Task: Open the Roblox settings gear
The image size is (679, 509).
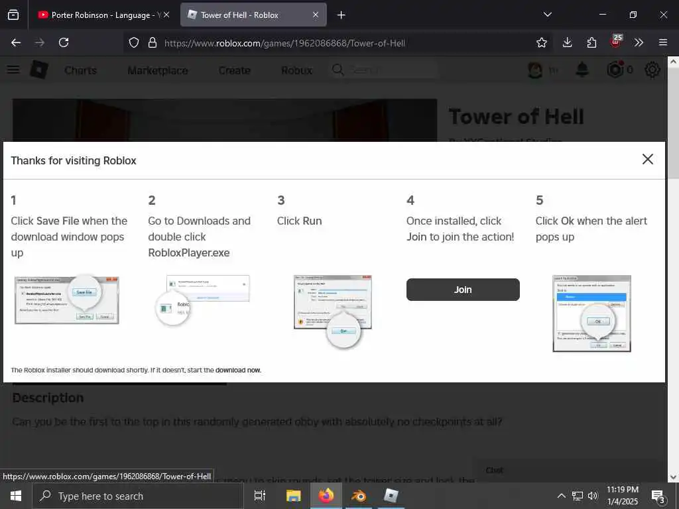Action: click(652, 70)
